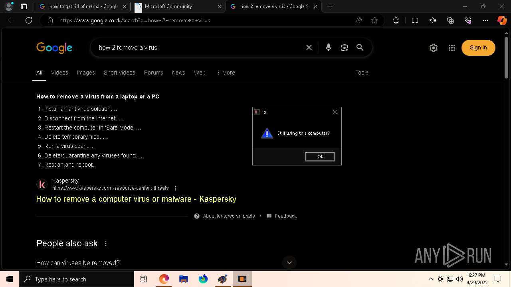Switch to Short videos tab
The width and height of the screenshot is (511, 287).
click(x=119, y=73)
